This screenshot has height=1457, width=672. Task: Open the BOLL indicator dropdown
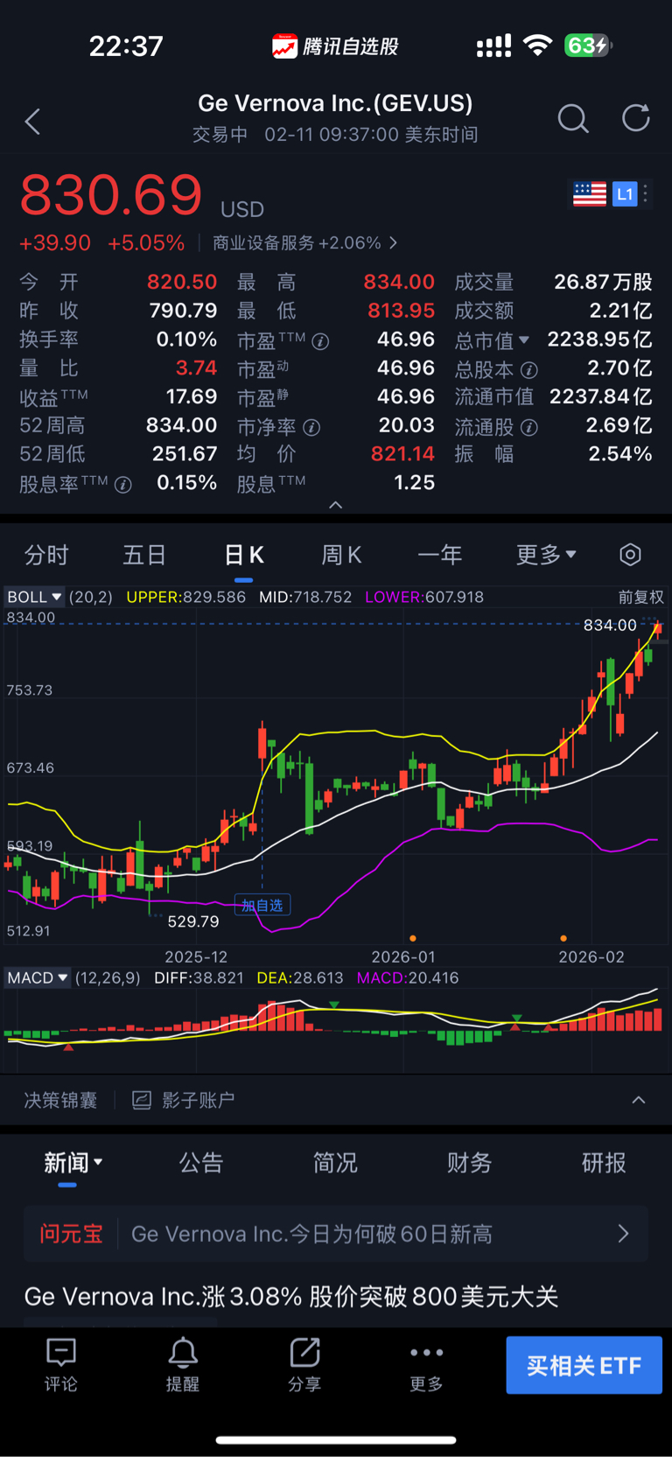click(x=35, y=597)
